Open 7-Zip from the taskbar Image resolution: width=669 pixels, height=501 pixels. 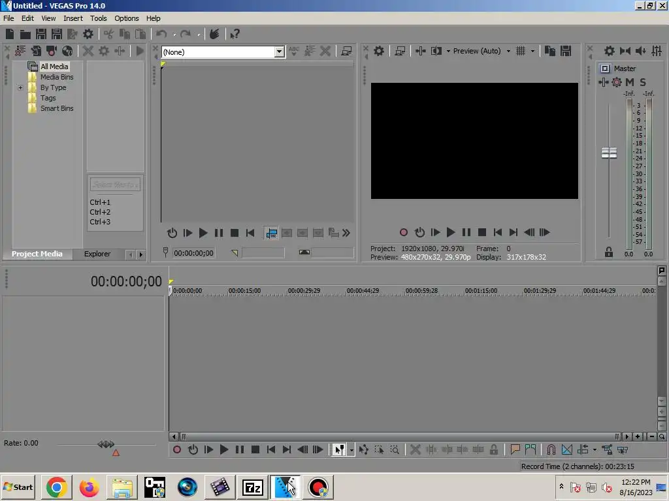tap(253, 487)
